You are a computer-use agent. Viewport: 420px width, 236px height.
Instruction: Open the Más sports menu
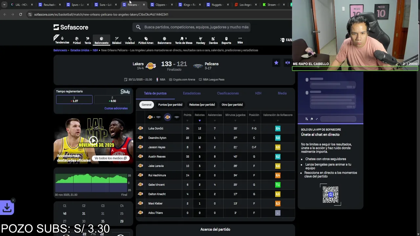pos(240,40)
